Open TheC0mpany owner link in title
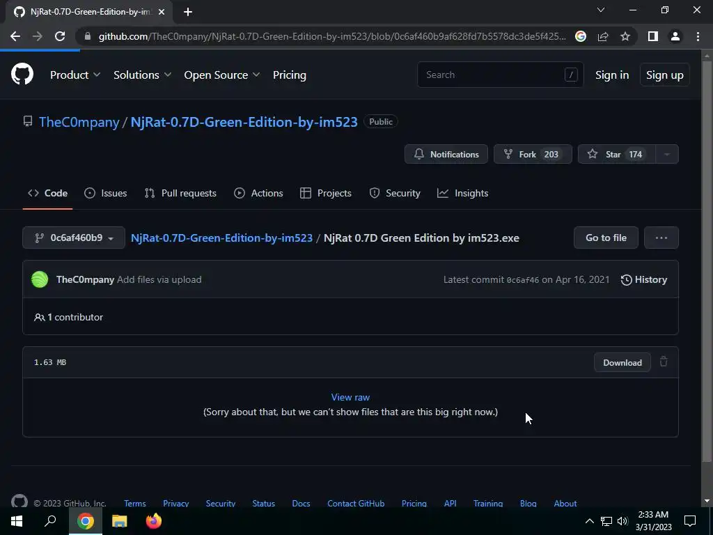The height and width of the screenshot is (535, 713). click(79, 122)
